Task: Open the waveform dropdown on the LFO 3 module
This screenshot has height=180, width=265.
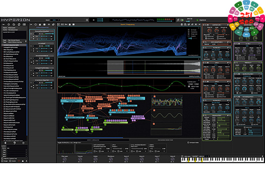Action: pos(216,65)
